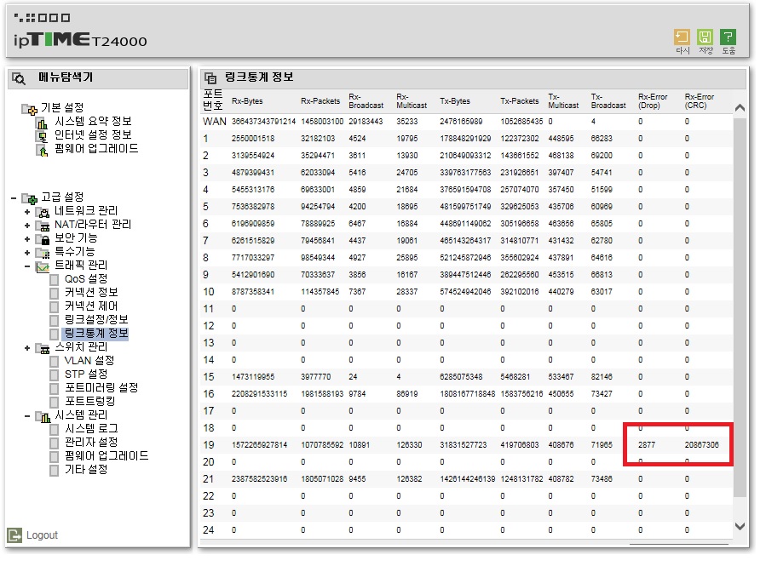766x566 pixels.
Task: Click the page icon beside 시스템 로그
Action: click(55, 429)
